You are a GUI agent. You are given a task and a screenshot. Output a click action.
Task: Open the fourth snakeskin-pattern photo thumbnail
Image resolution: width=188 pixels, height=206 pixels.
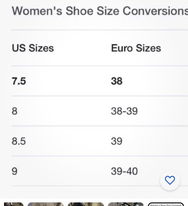click(126, 204)
